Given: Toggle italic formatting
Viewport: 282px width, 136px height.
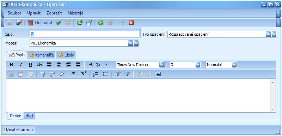Looking at the screenshot, I should (x=21, y=65).
